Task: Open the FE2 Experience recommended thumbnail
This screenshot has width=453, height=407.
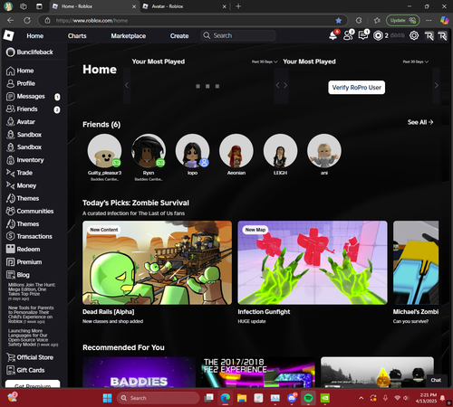Action: pyautogui.click(x=258, y=372)
